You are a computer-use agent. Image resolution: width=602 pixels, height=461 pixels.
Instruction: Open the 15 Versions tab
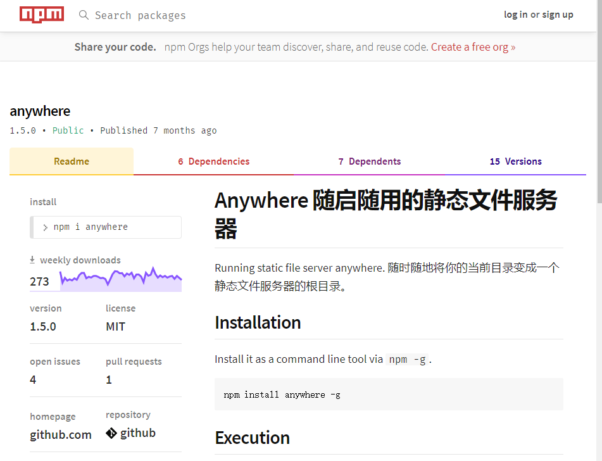click(516, 161)
